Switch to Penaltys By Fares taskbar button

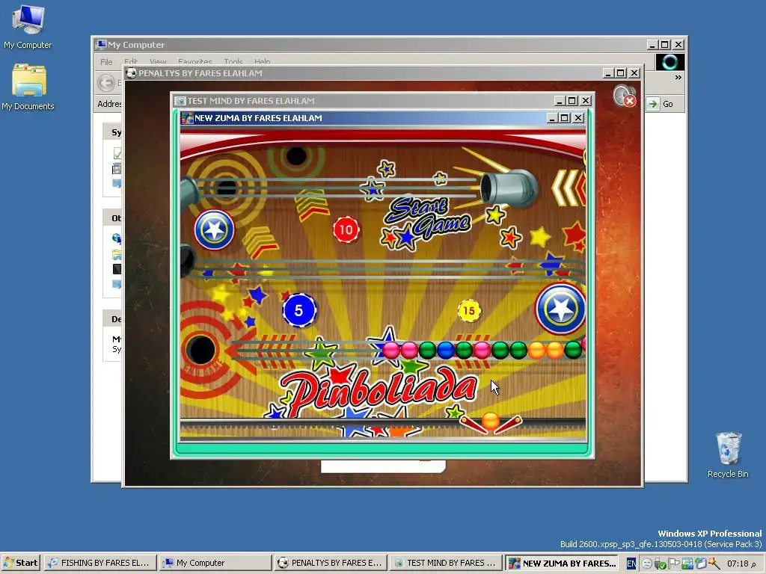click(x=331, y=563)
